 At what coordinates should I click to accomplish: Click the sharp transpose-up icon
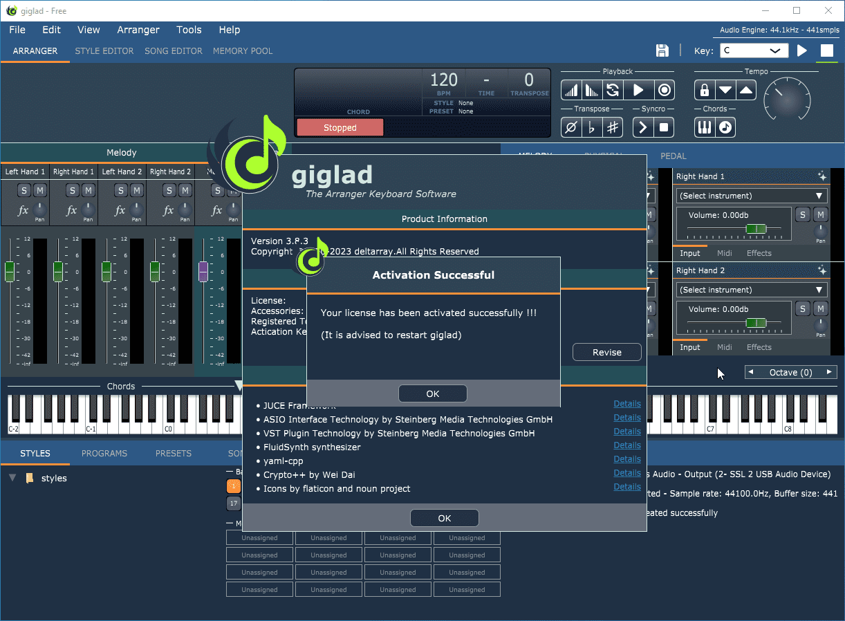click(612, 127)
